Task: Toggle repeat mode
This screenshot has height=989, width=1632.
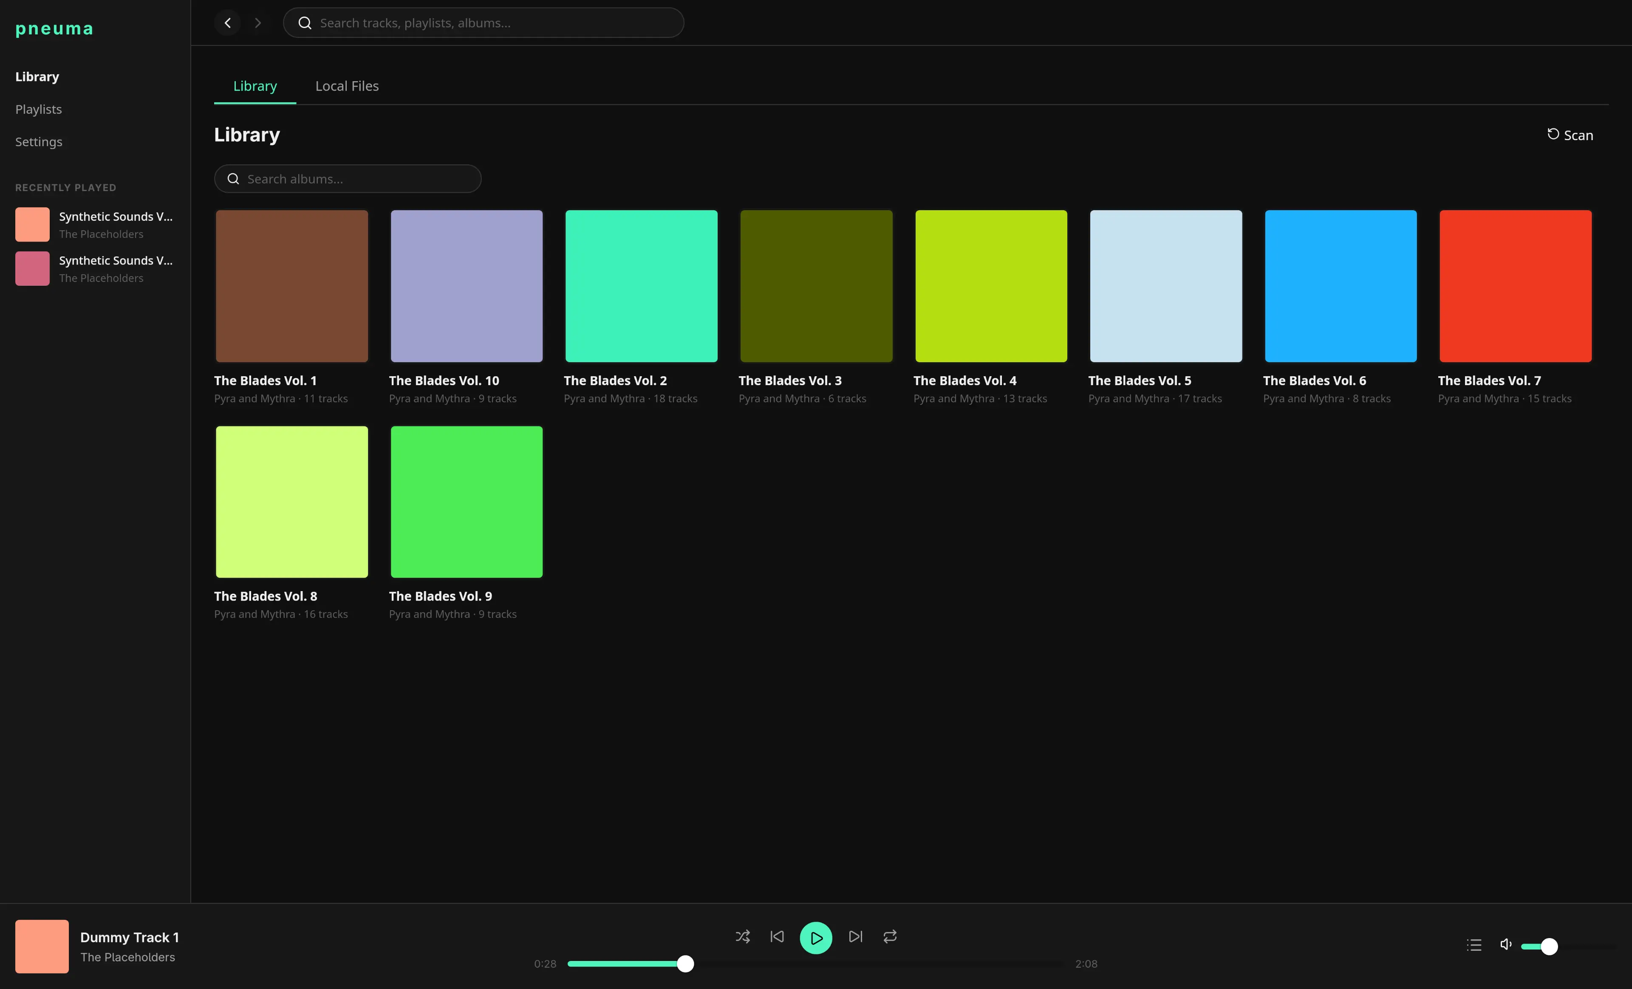Action: point(890,937)
